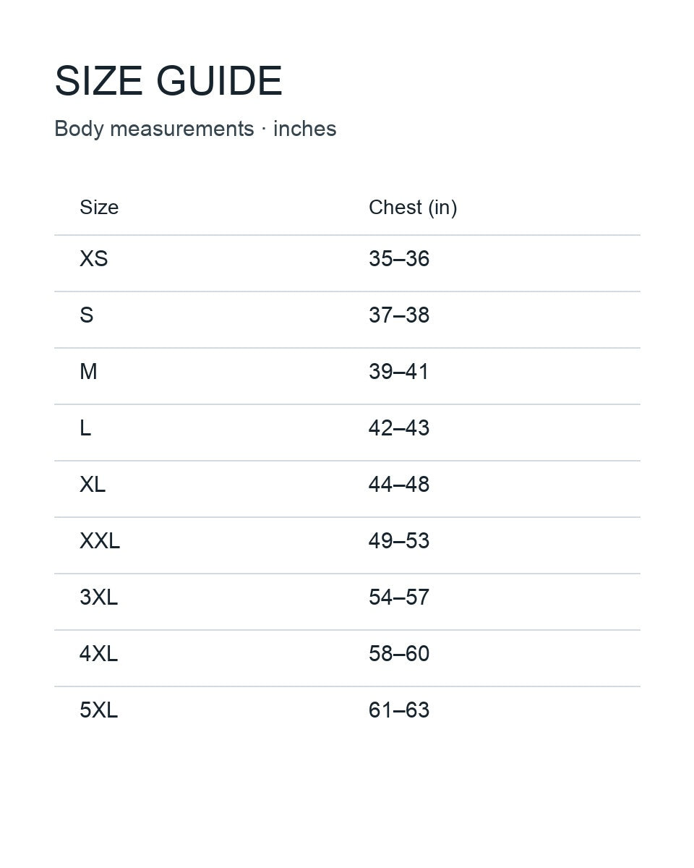The image size is (694, 868).
Task: Click the 39–41 chest measurement
Action: coord(399,372)
